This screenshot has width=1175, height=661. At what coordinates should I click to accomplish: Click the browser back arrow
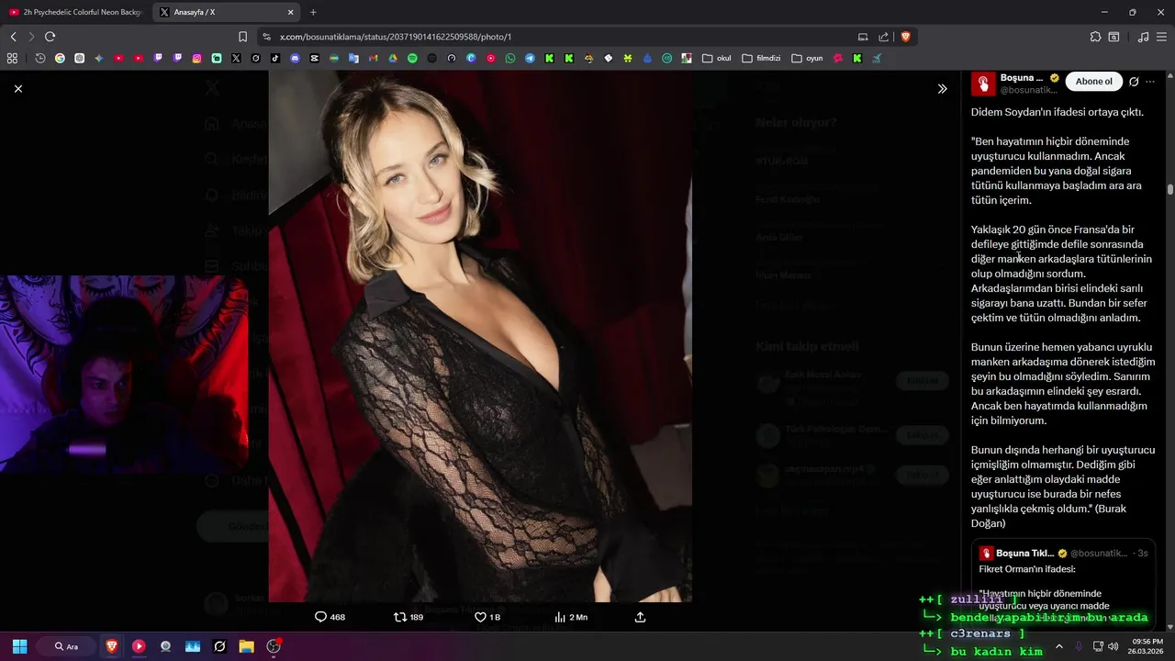13,37
